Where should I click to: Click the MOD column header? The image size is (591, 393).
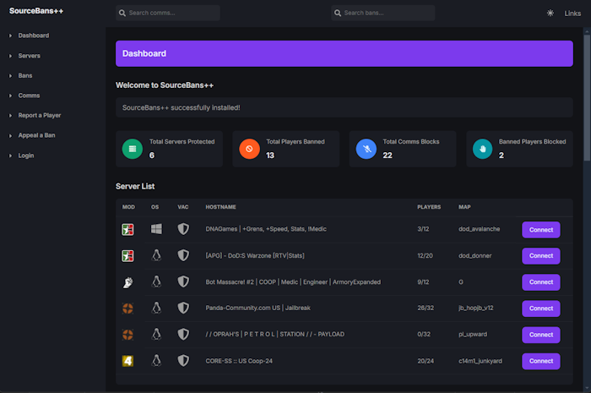point(128,207)
